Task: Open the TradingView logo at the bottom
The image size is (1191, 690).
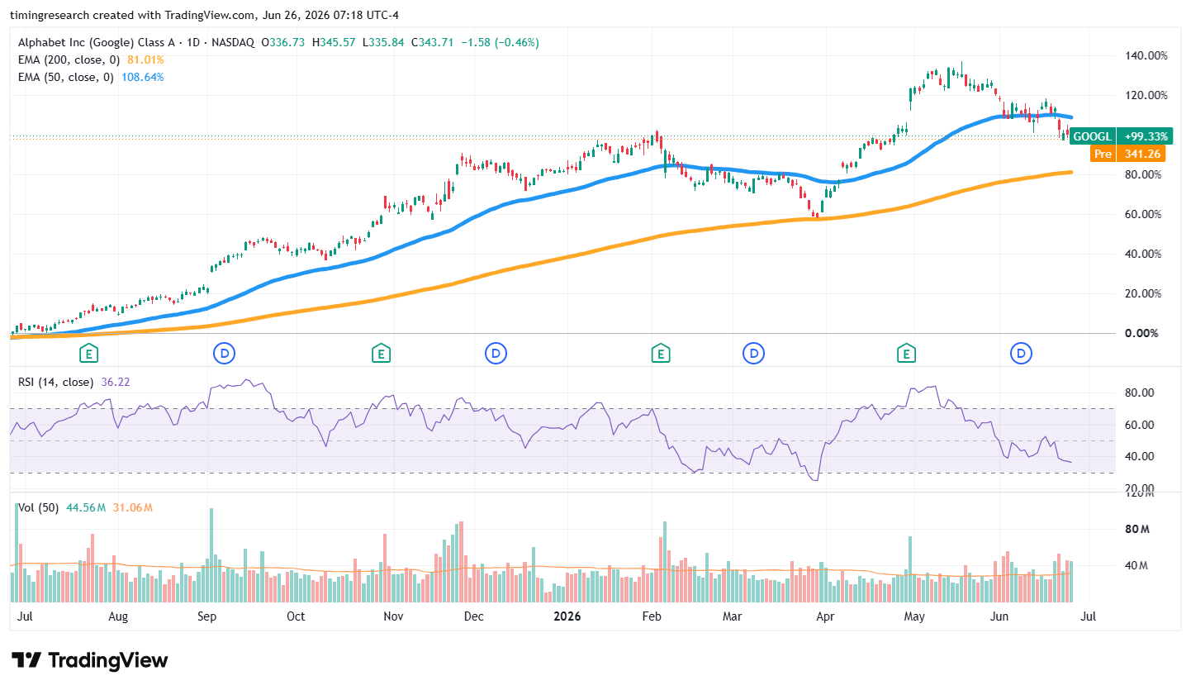Action: pyautogui.click(x=90, y=660)
